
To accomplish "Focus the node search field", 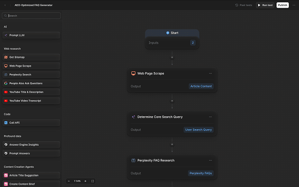I will pyautogui.click(x=32, y=16).
